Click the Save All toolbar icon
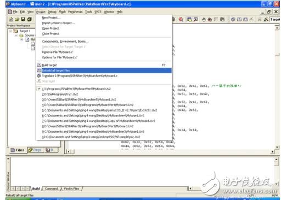Image resolution: width=281 pixels, height=200 pixels. (x=30, y=19)
